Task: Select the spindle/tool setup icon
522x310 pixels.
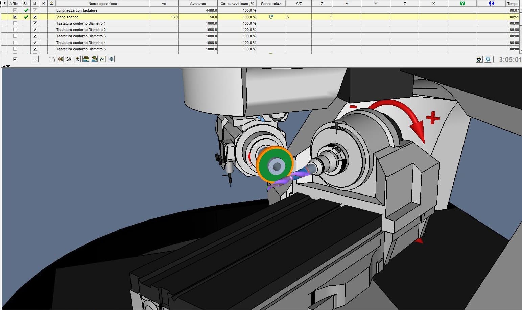Action: pyautogui.click(x=60, y=59)
